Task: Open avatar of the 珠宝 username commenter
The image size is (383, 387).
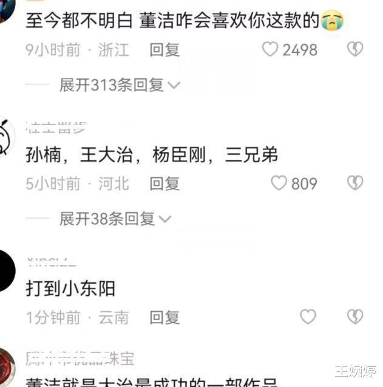Action: [6, 368]
